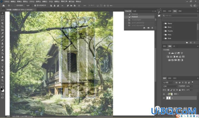Select the Rectangle shape tool
This screenshot has height=118, width=199.
point(2,74)
